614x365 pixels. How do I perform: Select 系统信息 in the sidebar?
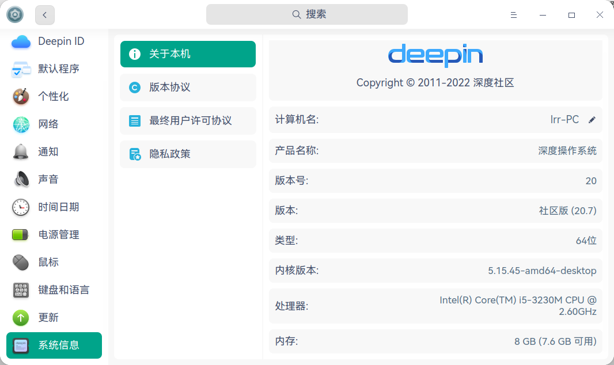pos(54,345)
